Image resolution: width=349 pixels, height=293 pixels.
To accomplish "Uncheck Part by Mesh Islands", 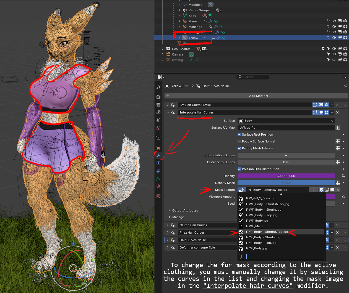I will pyautogui.click(x=239, y=148).
